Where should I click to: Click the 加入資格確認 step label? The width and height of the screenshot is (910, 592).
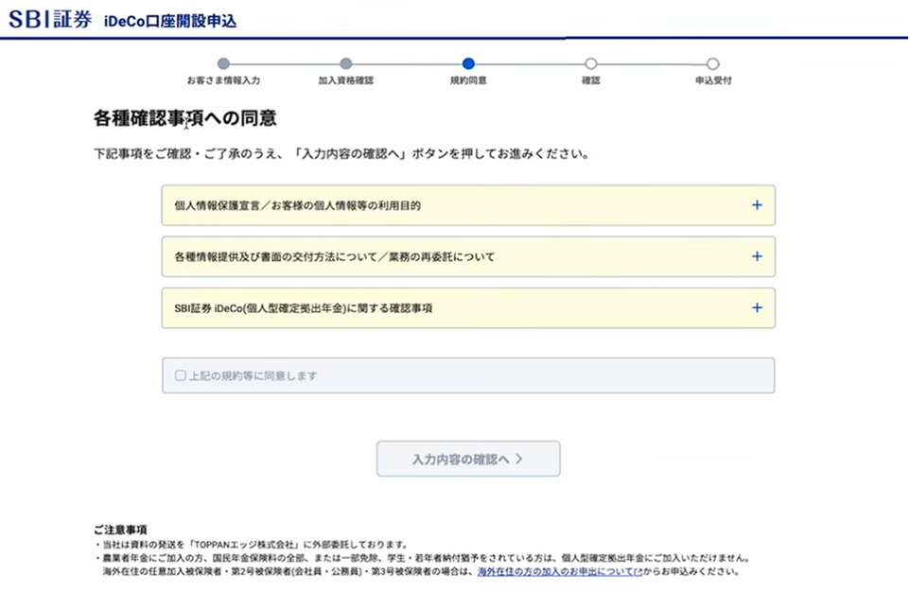point(346,80)
